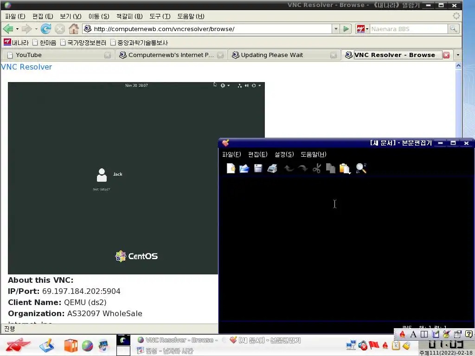Open the back history dropdown arrow

(17, 29)
